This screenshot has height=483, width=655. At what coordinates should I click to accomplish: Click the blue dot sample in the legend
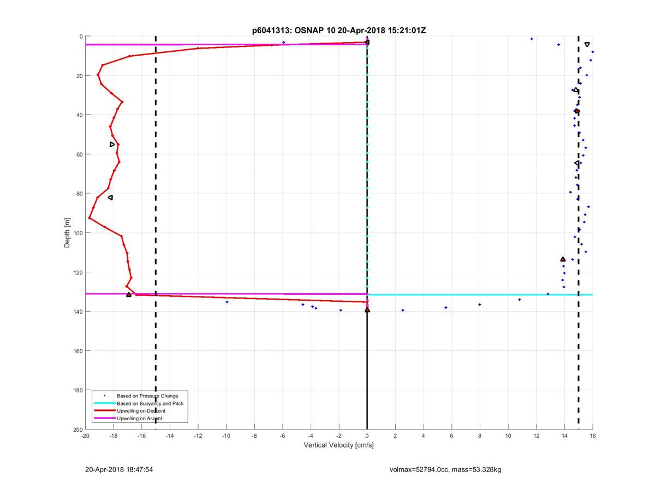point(104,396)
